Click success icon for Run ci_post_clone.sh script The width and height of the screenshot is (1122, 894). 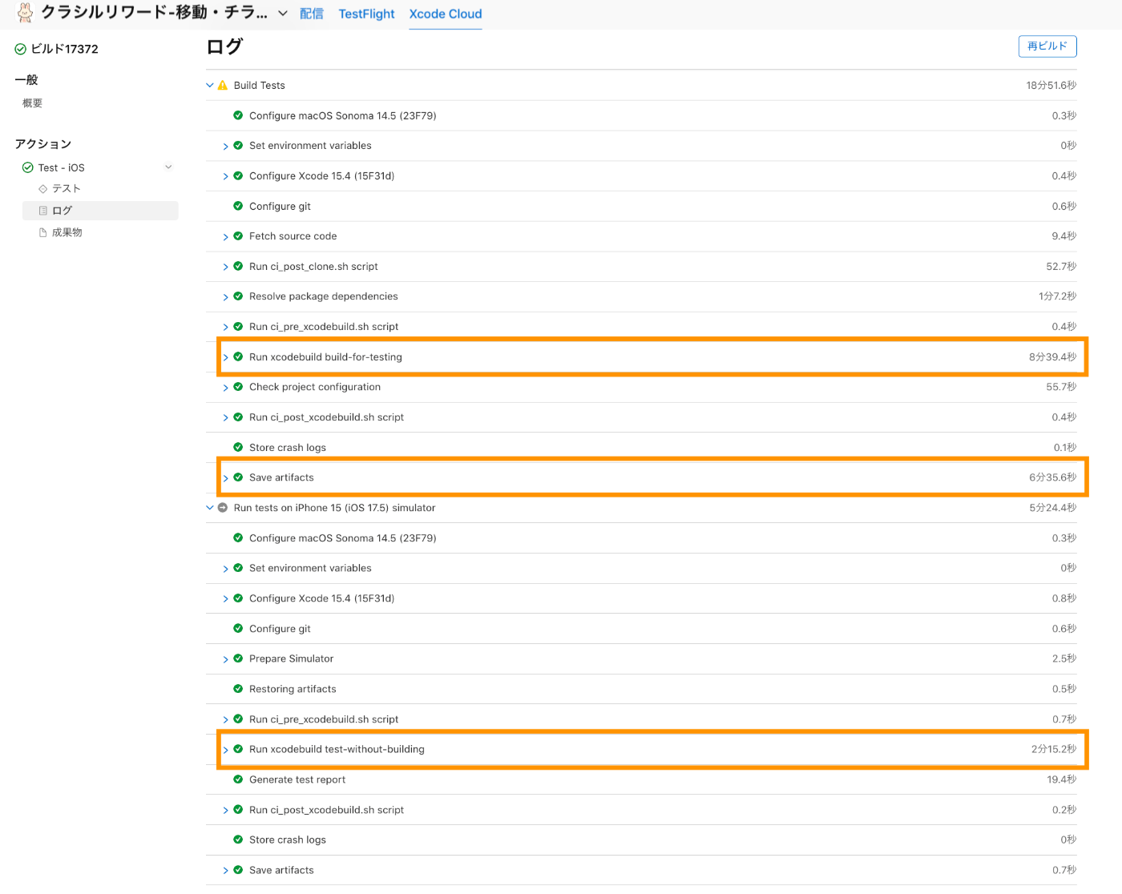238,266
